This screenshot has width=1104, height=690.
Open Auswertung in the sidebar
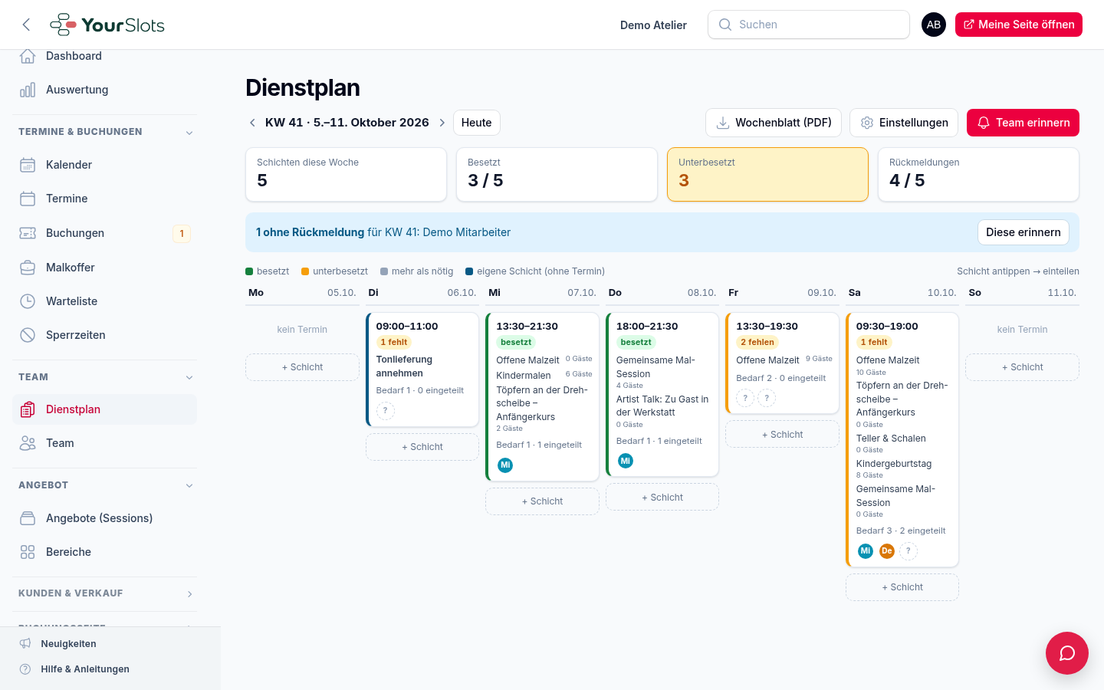pyautogui.click(x=104, y=90)
